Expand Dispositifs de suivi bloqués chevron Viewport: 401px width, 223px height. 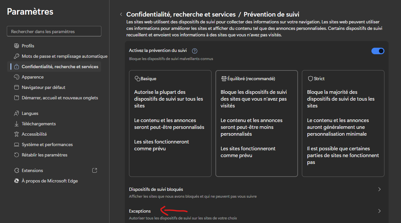point(379,189)
